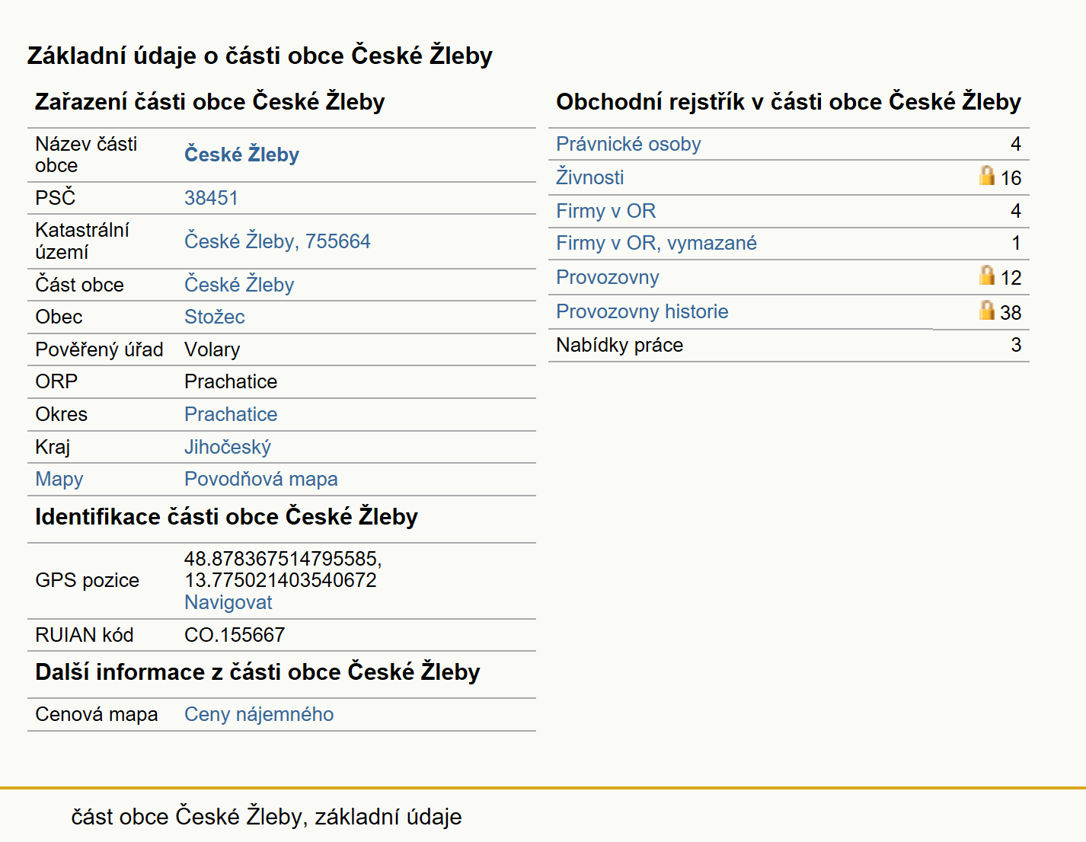
Task: Open Provozovny historie listing
Action: [642, 311]
